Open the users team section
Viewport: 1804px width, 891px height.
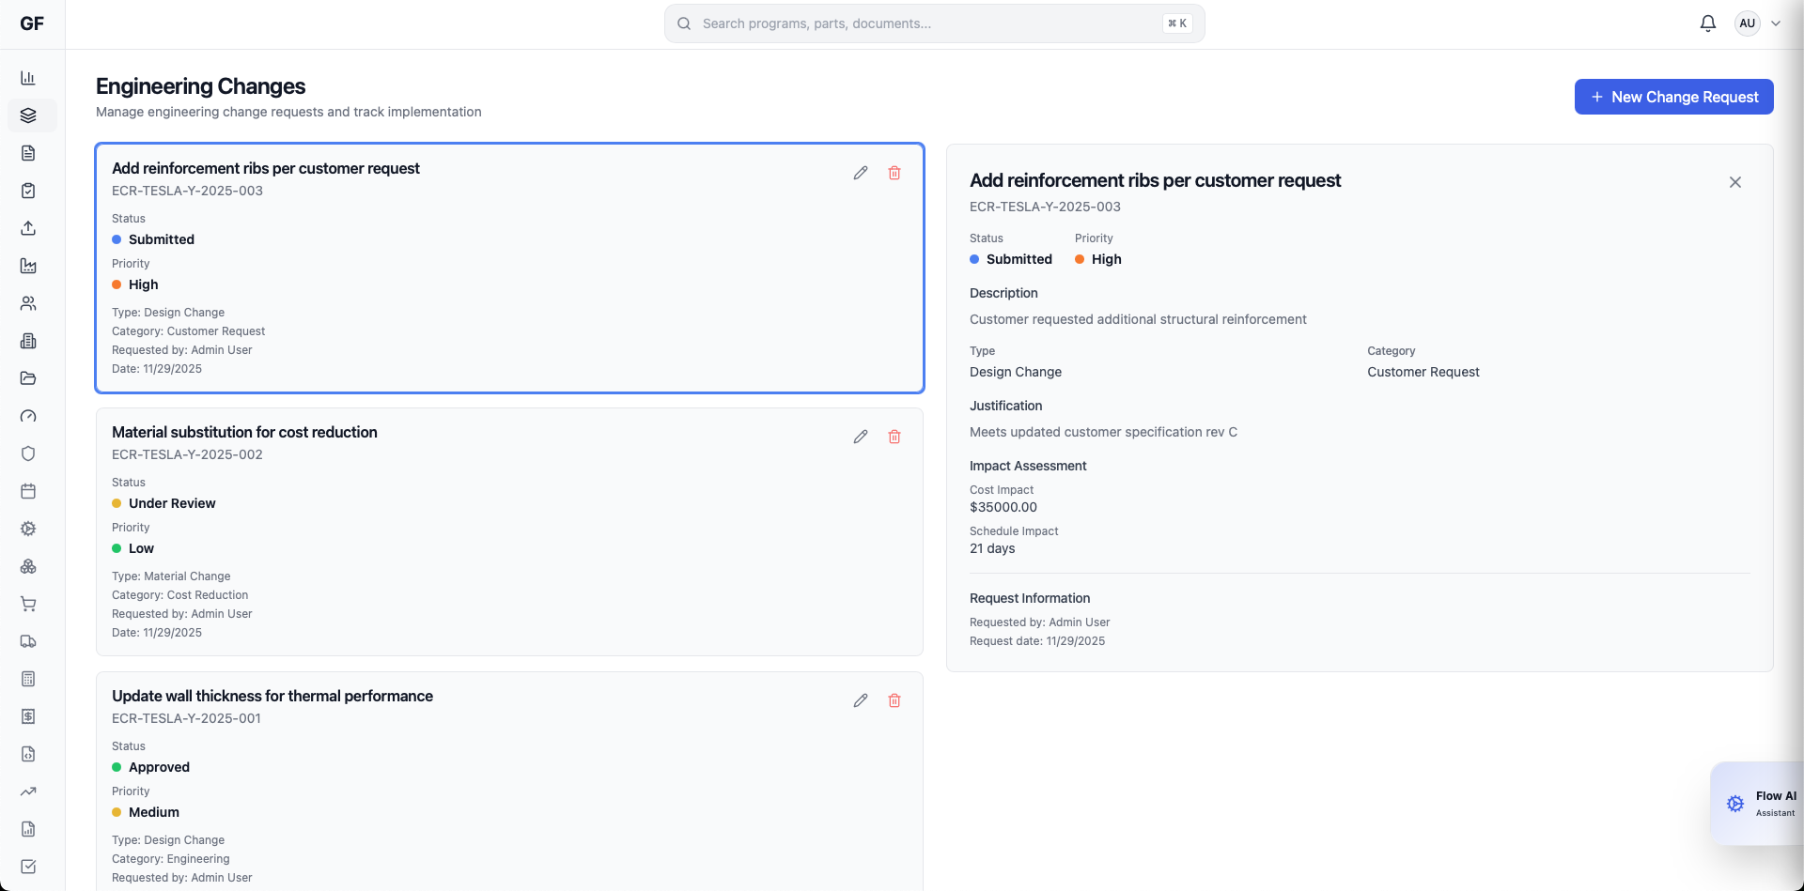pos(28,303)
